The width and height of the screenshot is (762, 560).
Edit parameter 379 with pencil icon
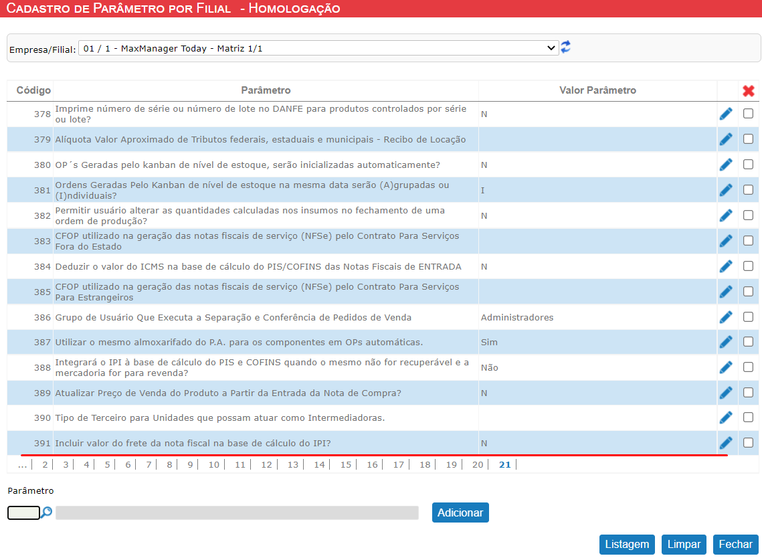[x=726, y=140]
